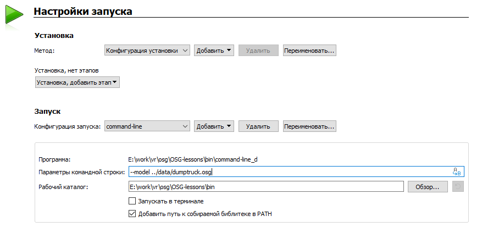Click 'Переименовать...' for the run configuration

(309, 126)
